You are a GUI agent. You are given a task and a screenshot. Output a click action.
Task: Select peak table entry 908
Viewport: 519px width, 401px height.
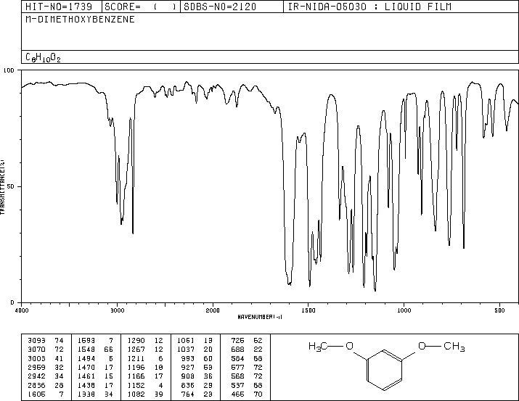click(188, 376)
